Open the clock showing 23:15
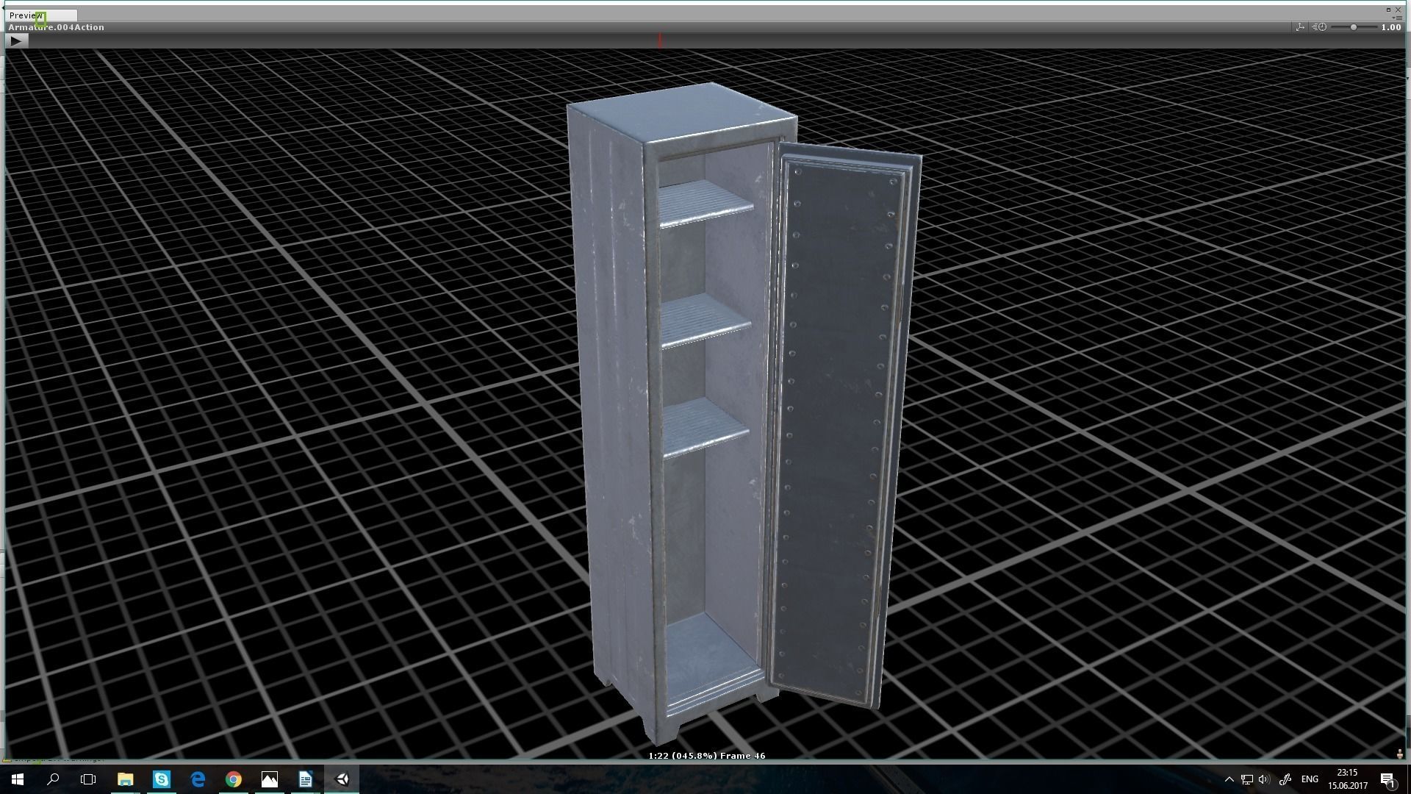The image size is (1411, 794). point(1348,779)
